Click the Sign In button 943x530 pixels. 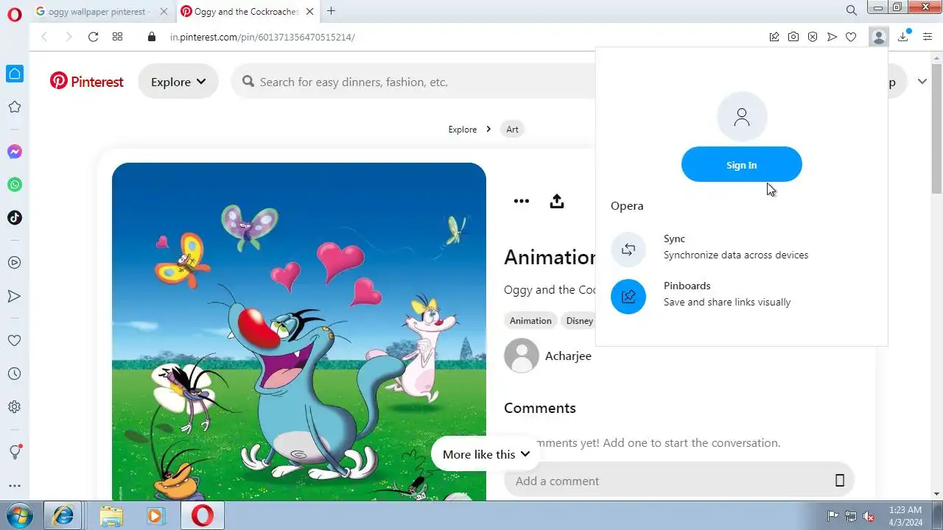(x=741, y=165)
